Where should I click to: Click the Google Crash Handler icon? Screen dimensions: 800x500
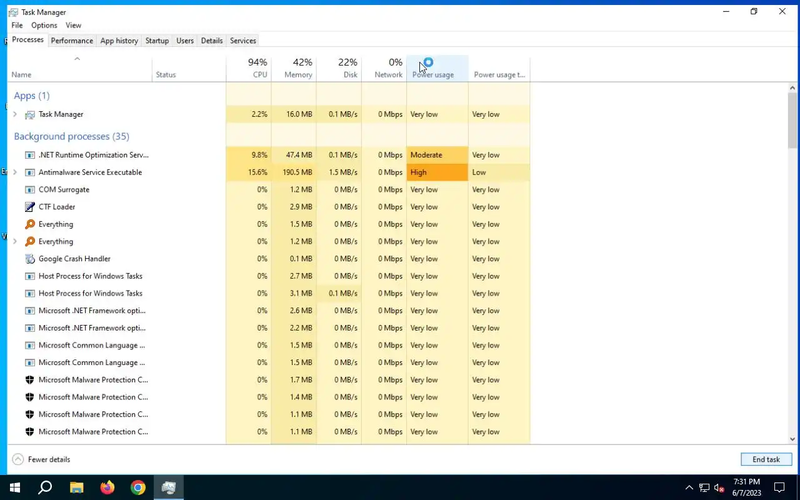29,259
